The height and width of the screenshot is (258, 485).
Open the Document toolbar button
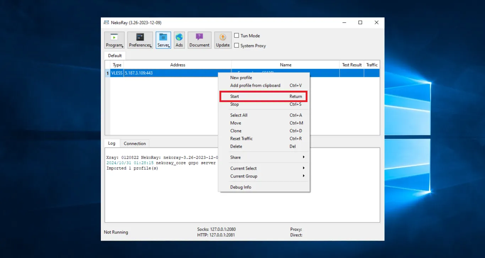(200, 40)
